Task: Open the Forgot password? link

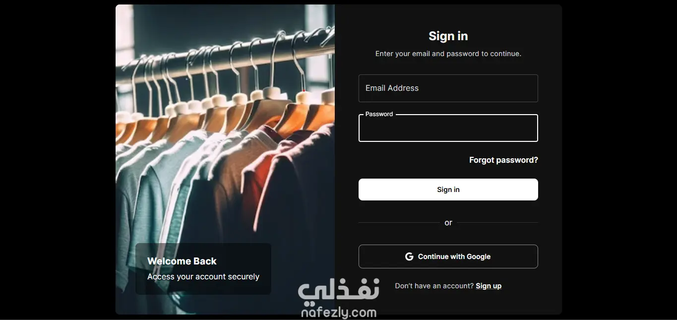Action: click(503, 160)
